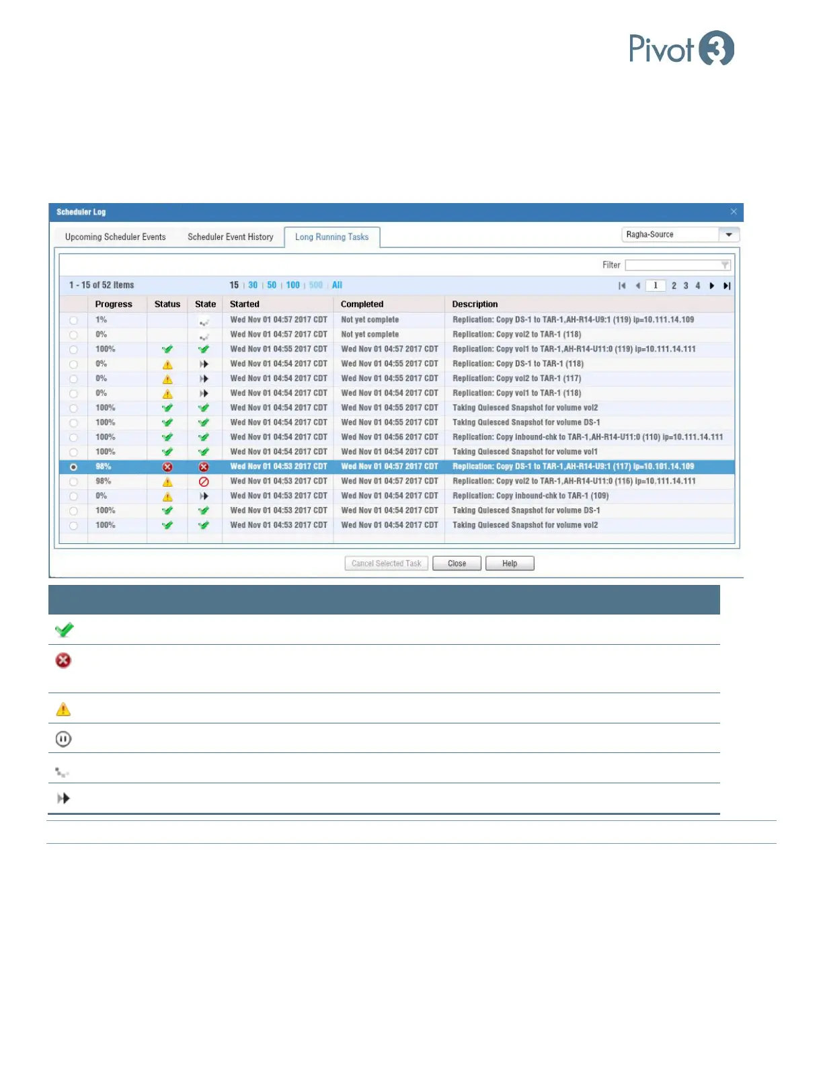The height and width of the screenshot is (1065, 823).
Task: Show 30 items per page
Action: click(253, 285)
